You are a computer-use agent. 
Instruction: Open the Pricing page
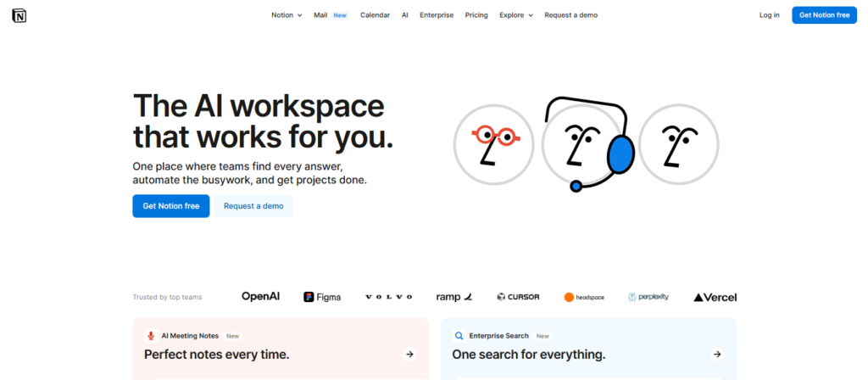point(476,15)
